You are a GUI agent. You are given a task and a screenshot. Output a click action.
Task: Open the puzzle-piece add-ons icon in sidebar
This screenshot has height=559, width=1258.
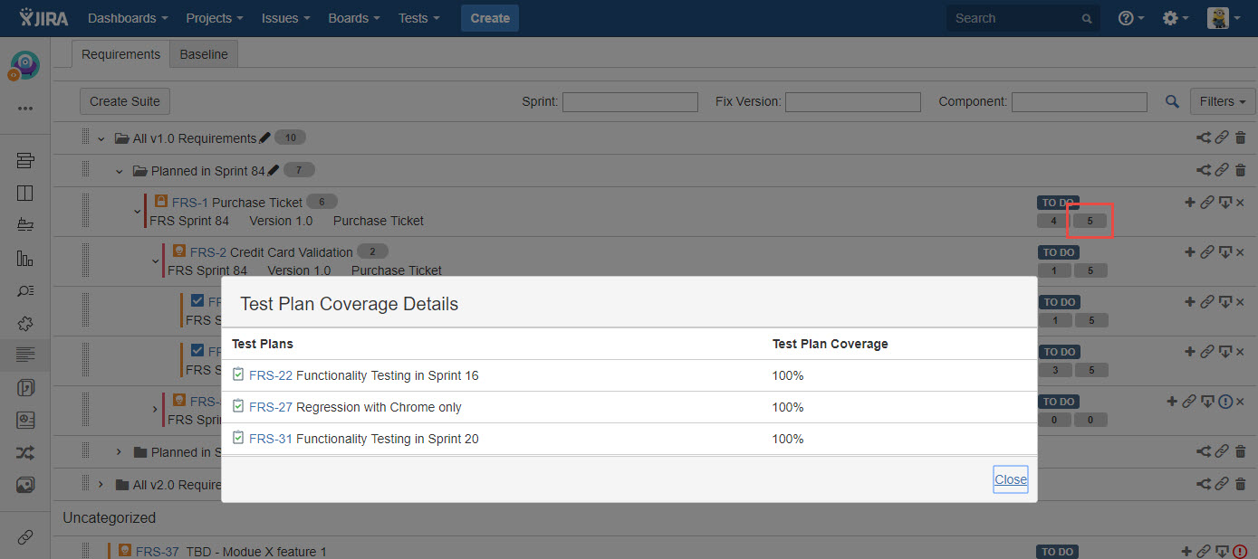tap(25, 323)
